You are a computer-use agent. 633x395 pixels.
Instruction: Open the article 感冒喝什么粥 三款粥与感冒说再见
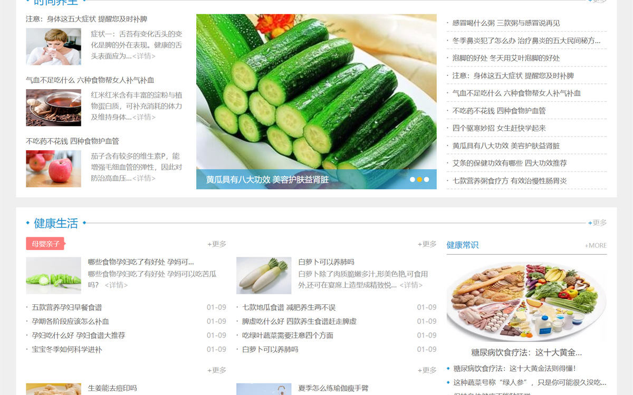coord(505,23)
